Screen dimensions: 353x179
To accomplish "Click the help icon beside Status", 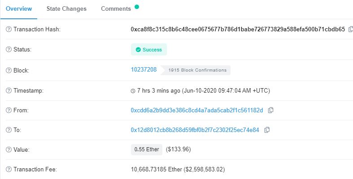I will 9,49.
